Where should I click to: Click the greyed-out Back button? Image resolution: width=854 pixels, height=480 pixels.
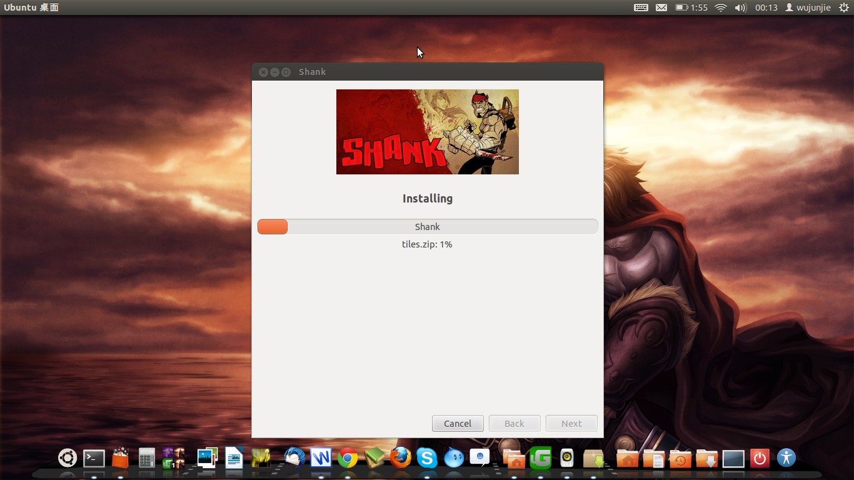515,423
